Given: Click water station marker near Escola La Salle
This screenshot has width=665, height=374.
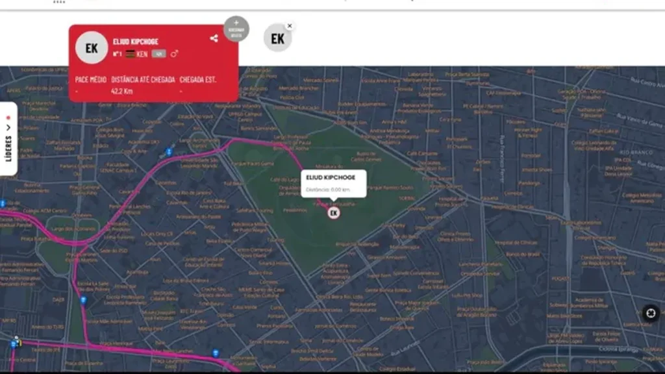Looking at the screenshot, I should (x=83, y=300).
